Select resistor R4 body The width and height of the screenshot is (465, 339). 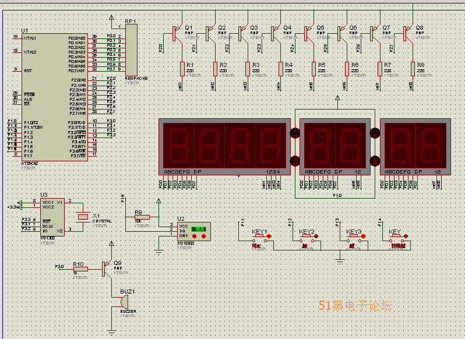281,69
